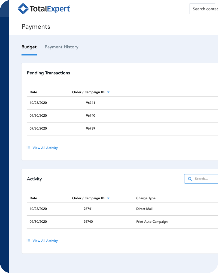Open the Print Auto-Campaign activity row
This screenshot has height=273, width=218.
[152, 222]
